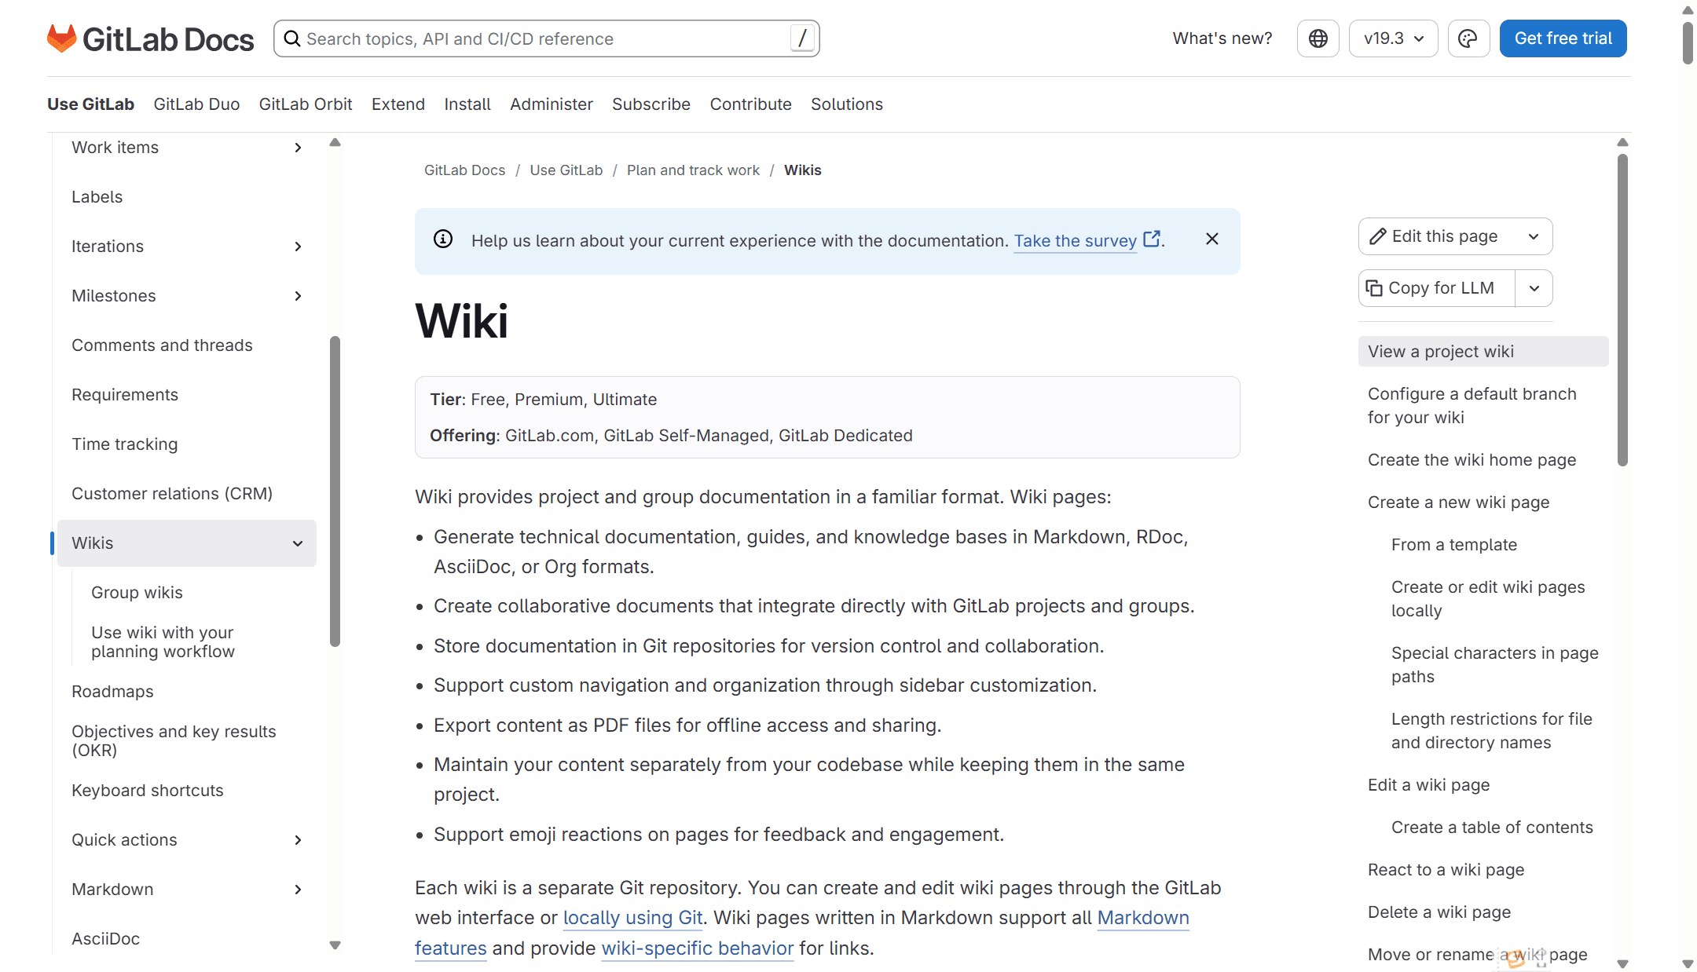The height and width of the screenshot is (972, 1697).
Task: Click the GitLab Docs breadcrumb
Action: pyautogui.click(x=465, y=170)
